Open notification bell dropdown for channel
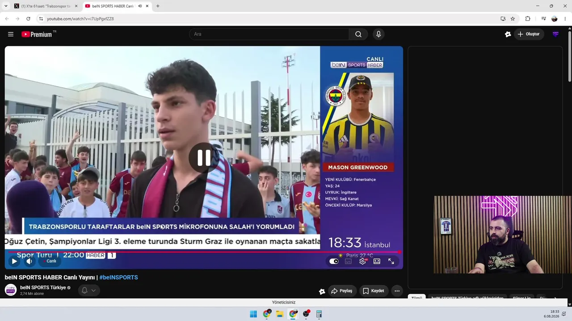Screen dimensions: 572x321 [88, 291]
